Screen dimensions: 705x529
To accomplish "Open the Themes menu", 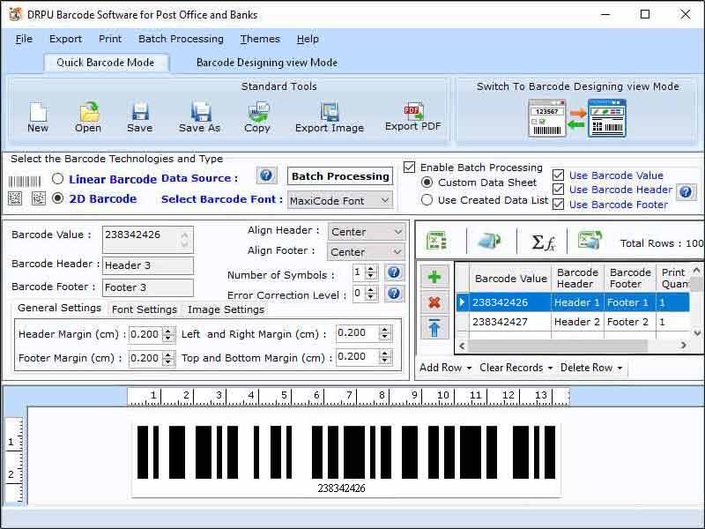I will click(x=259, y=39).
